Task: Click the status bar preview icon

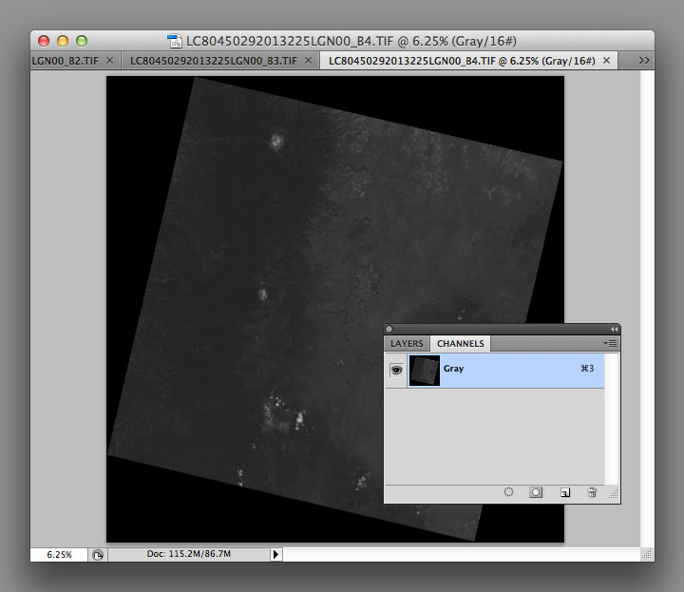Action: point(98,555)
